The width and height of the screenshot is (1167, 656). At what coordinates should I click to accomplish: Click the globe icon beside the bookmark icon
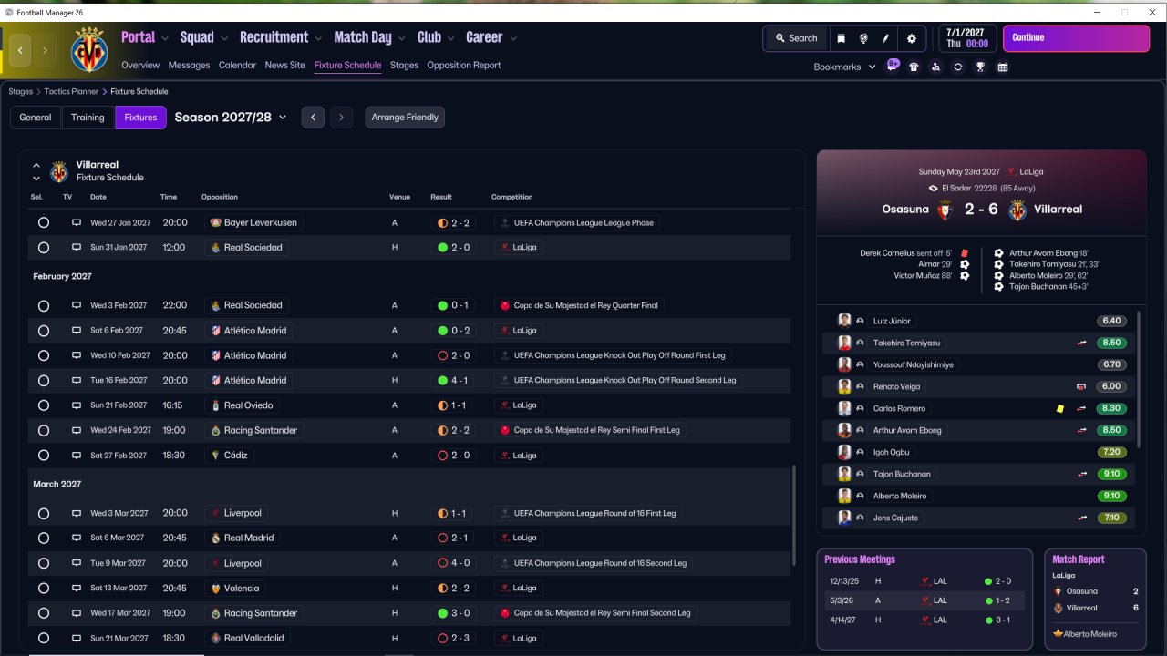click(x=863, y=38)
